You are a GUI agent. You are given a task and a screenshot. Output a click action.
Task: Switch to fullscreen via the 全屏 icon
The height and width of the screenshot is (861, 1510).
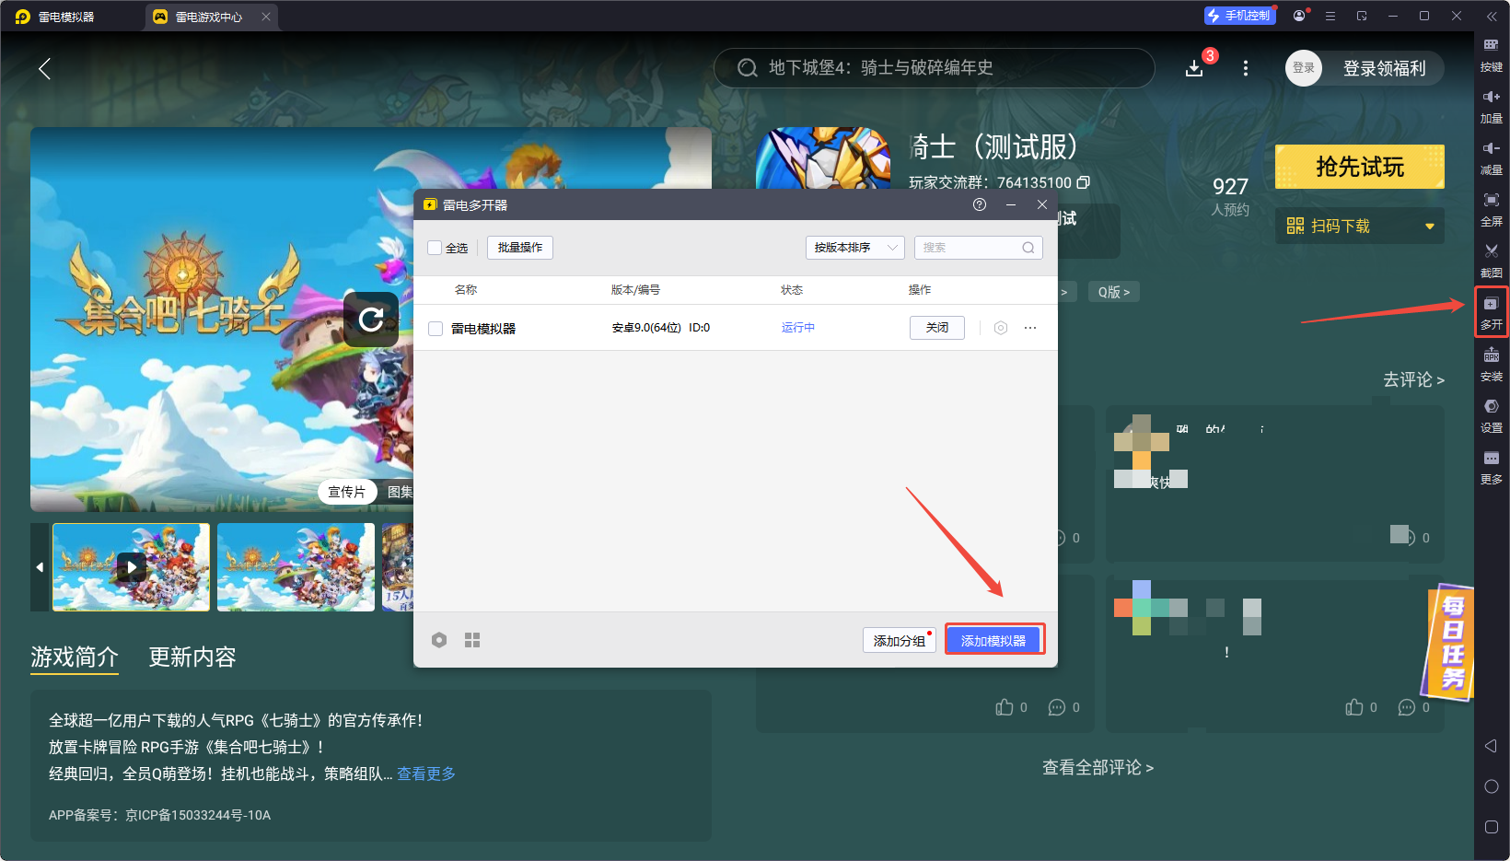click(x=1492, y=210)
